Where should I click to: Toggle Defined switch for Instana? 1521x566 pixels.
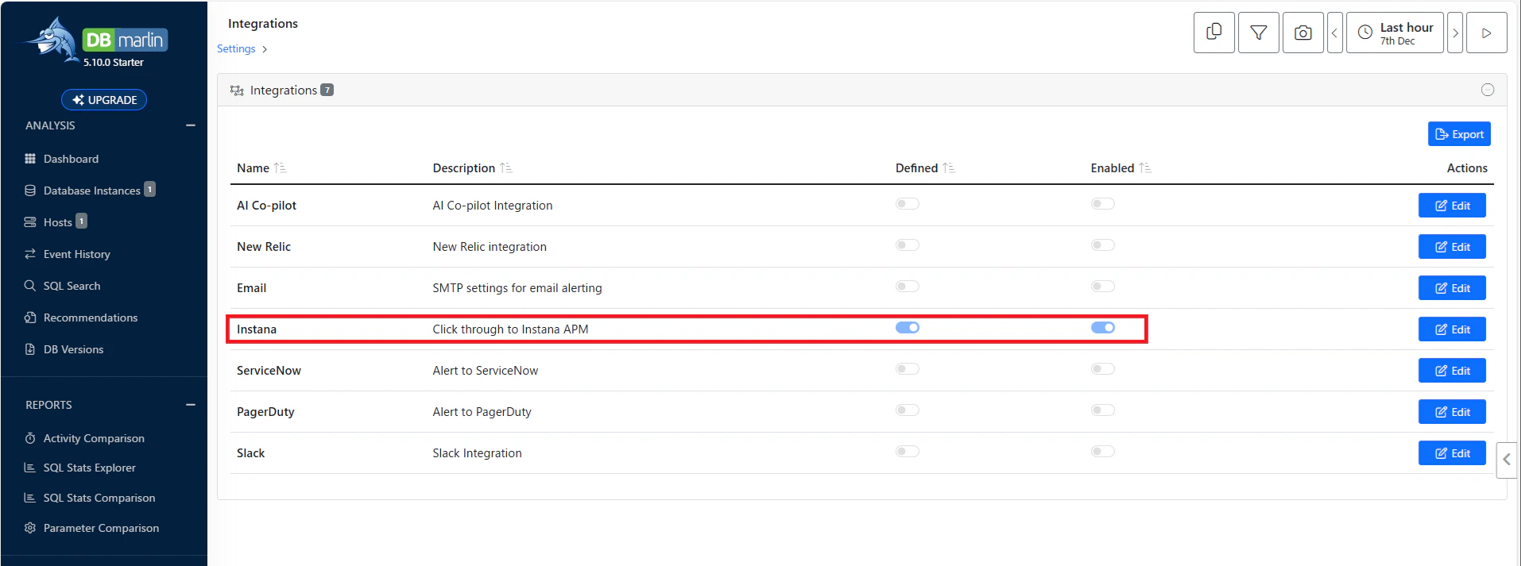908,328
